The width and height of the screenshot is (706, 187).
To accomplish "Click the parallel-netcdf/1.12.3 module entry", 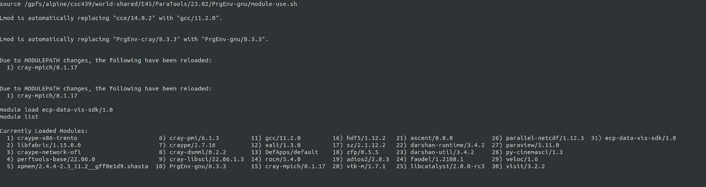I will 545,138.
